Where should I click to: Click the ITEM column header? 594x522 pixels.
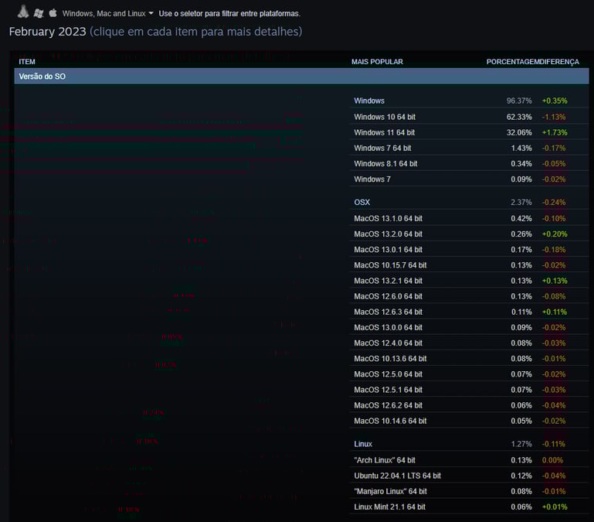pyautogui.click(x=27, y=62)
